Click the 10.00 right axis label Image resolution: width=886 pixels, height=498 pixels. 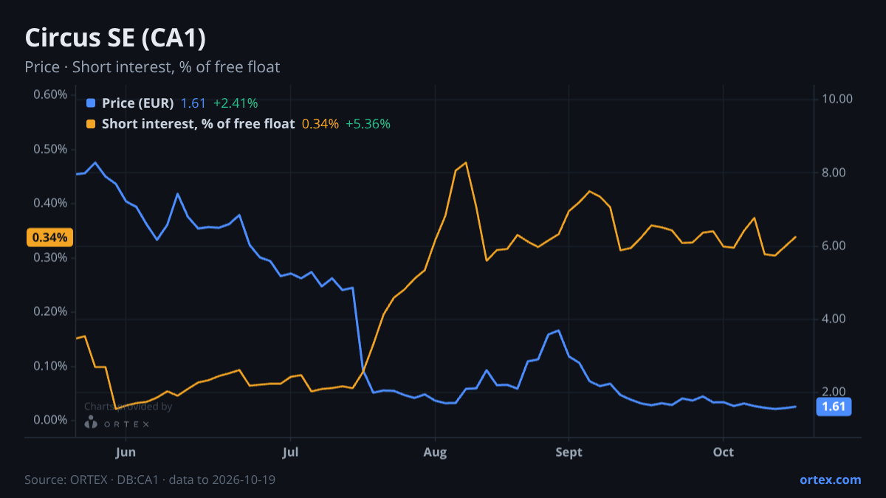837,99
